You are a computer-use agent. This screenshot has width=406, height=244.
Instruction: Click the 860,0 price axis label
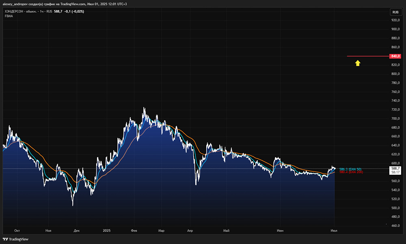tap(395, 47)
